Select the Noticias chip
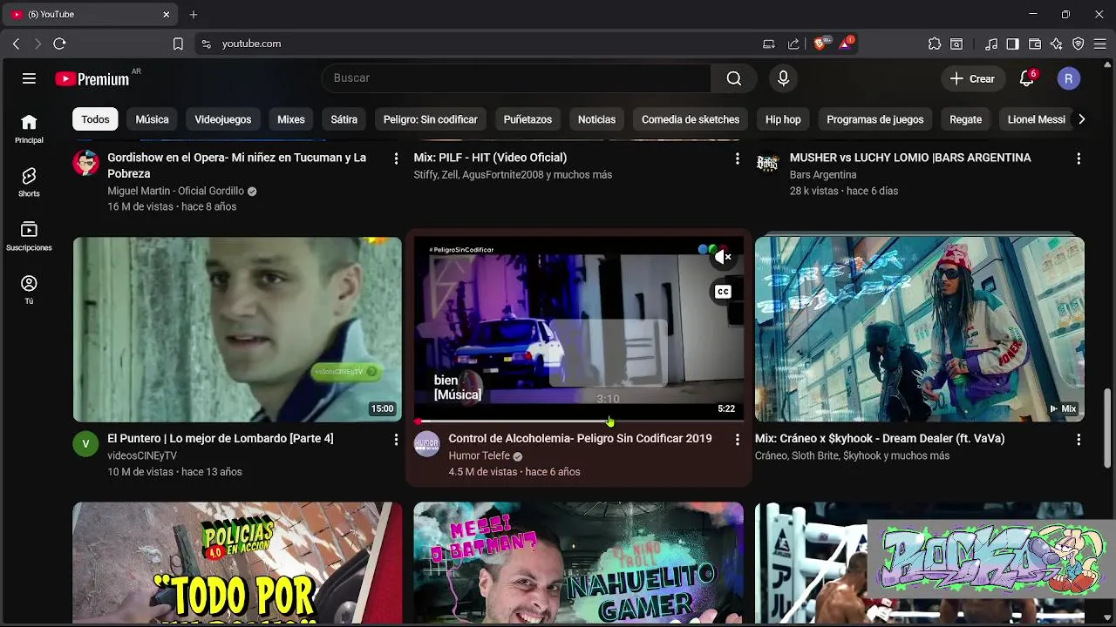Screen dimensions: 1116x627 (596, 119)
